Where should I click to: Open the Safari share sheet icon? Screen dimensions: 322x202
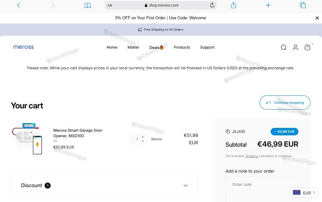coord(233,5)
